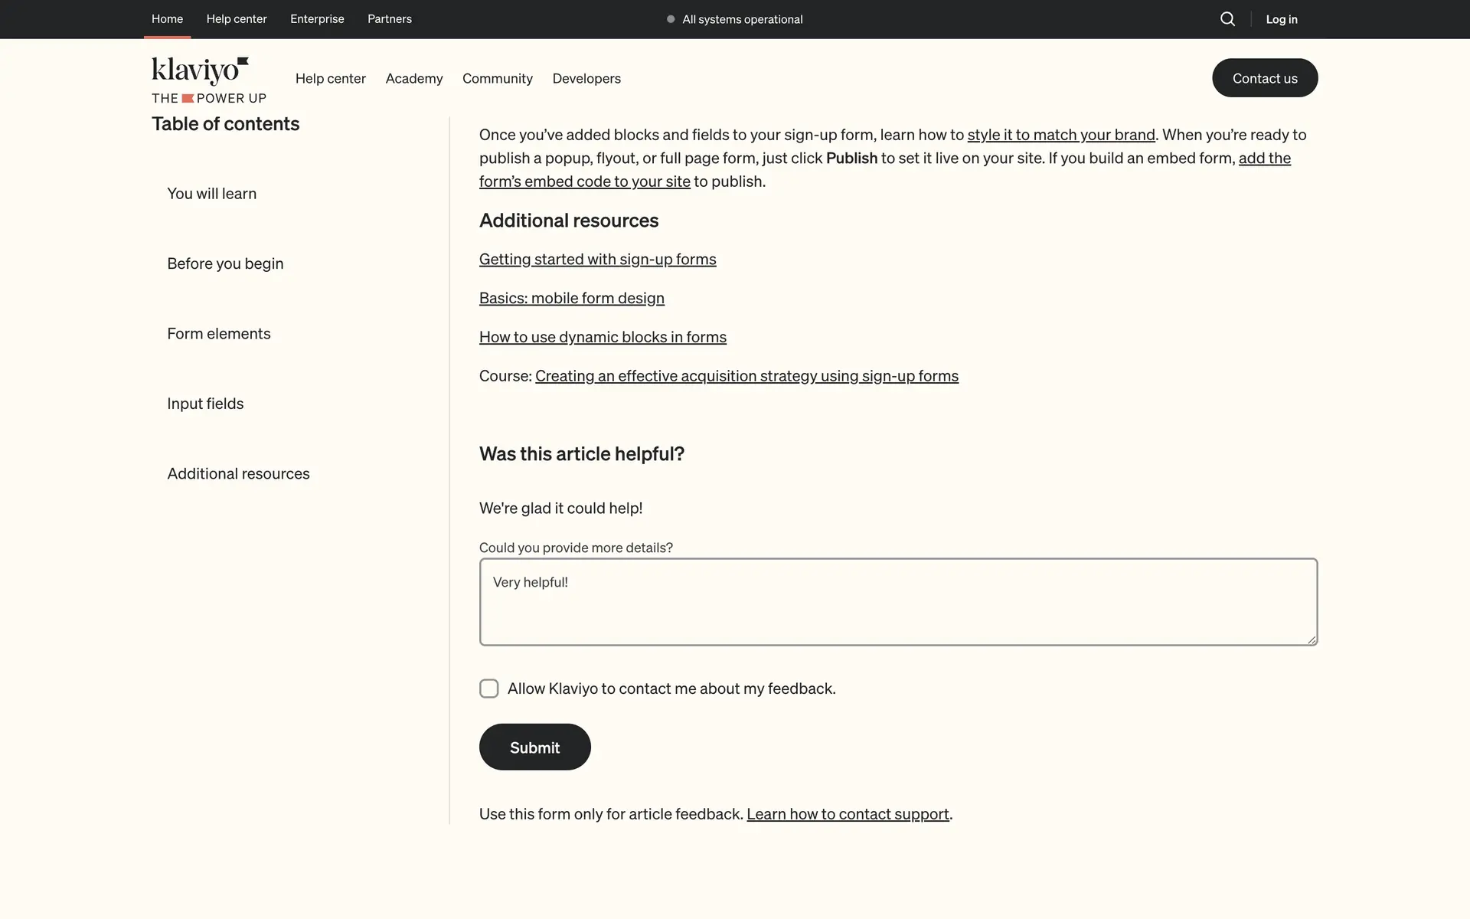The width and height of the screenshot is (1470, 919).
Task: Submit the article feedback form
Action: coord(534,747)
